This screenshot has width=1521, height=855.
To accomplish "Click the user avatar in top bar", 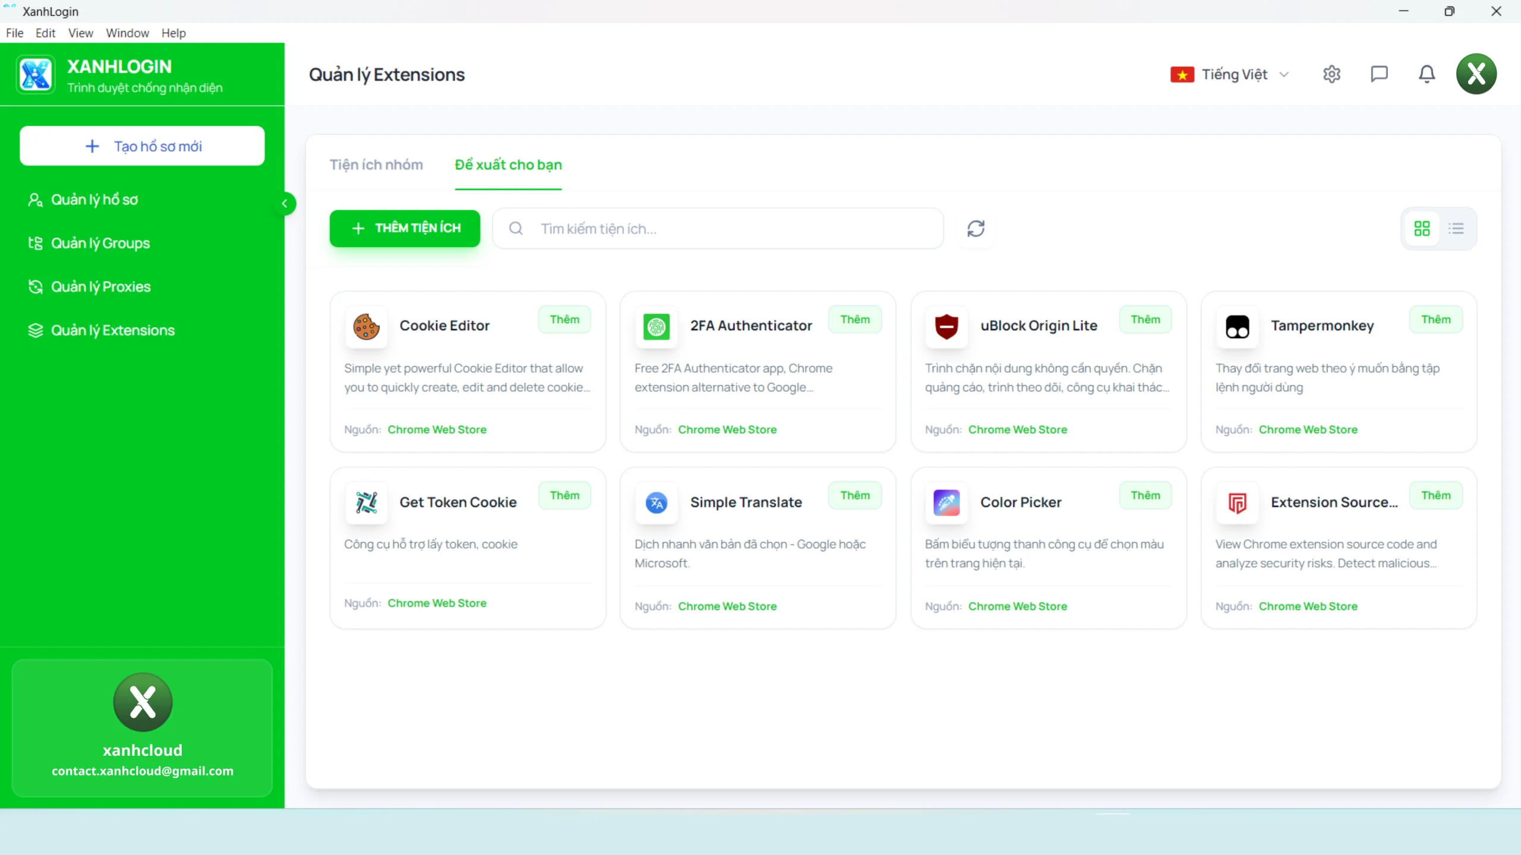I will point(1476,74).
